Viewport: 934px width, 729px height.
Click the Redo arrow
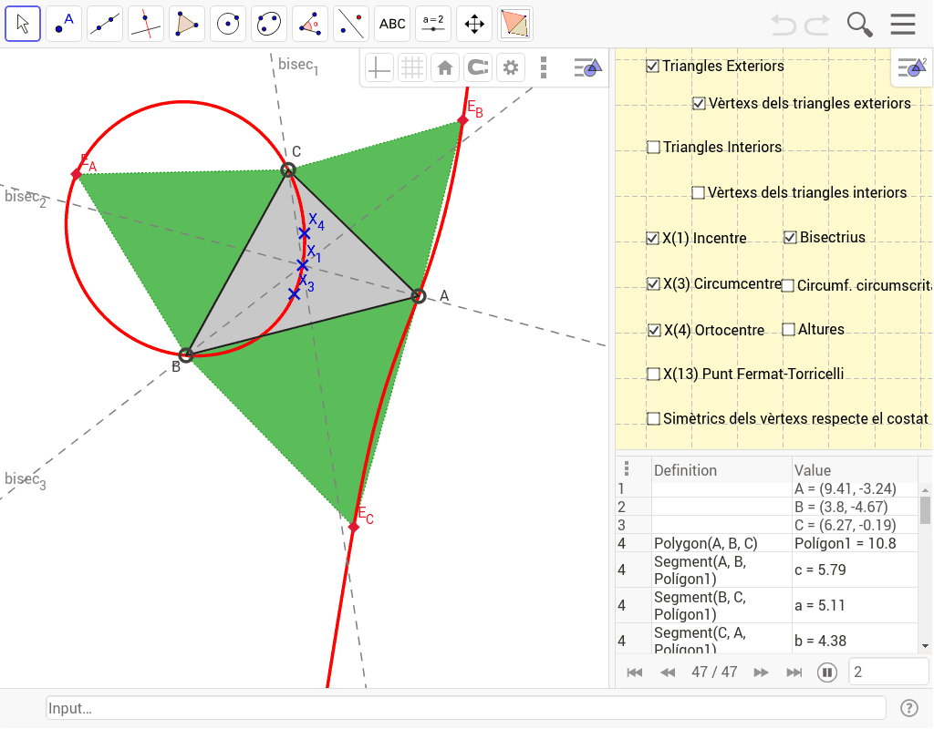(817, 25)
